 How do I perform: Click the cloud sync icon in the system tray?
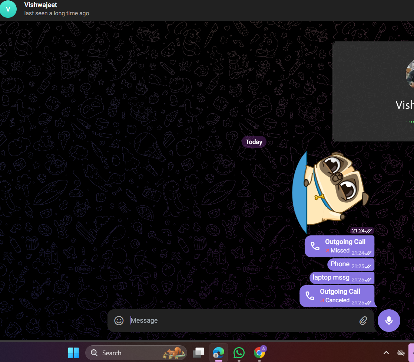[401, 353]
